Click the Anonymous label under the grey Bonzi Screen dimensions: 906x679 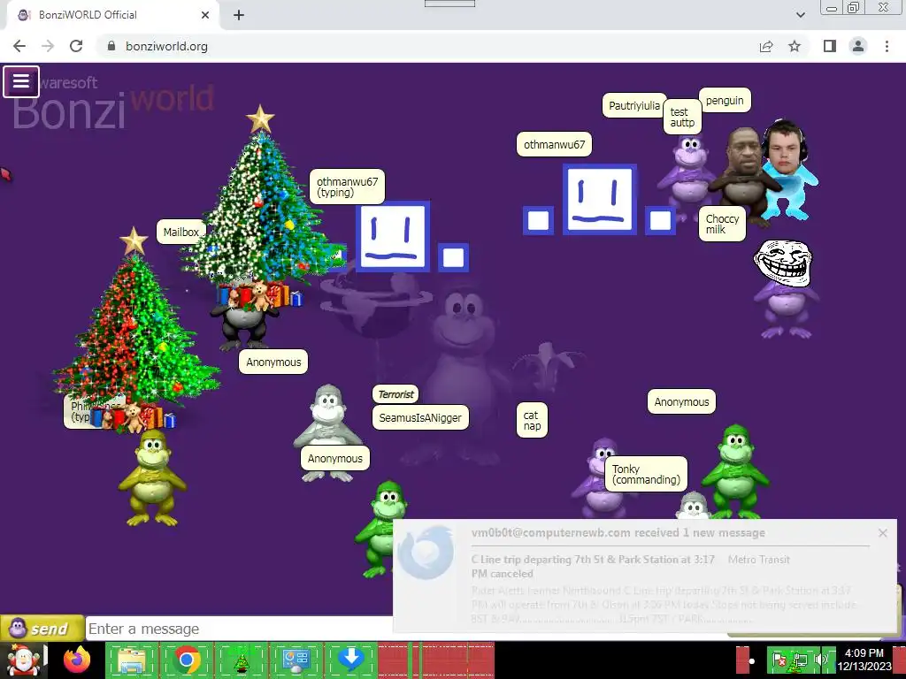point(335,459)
